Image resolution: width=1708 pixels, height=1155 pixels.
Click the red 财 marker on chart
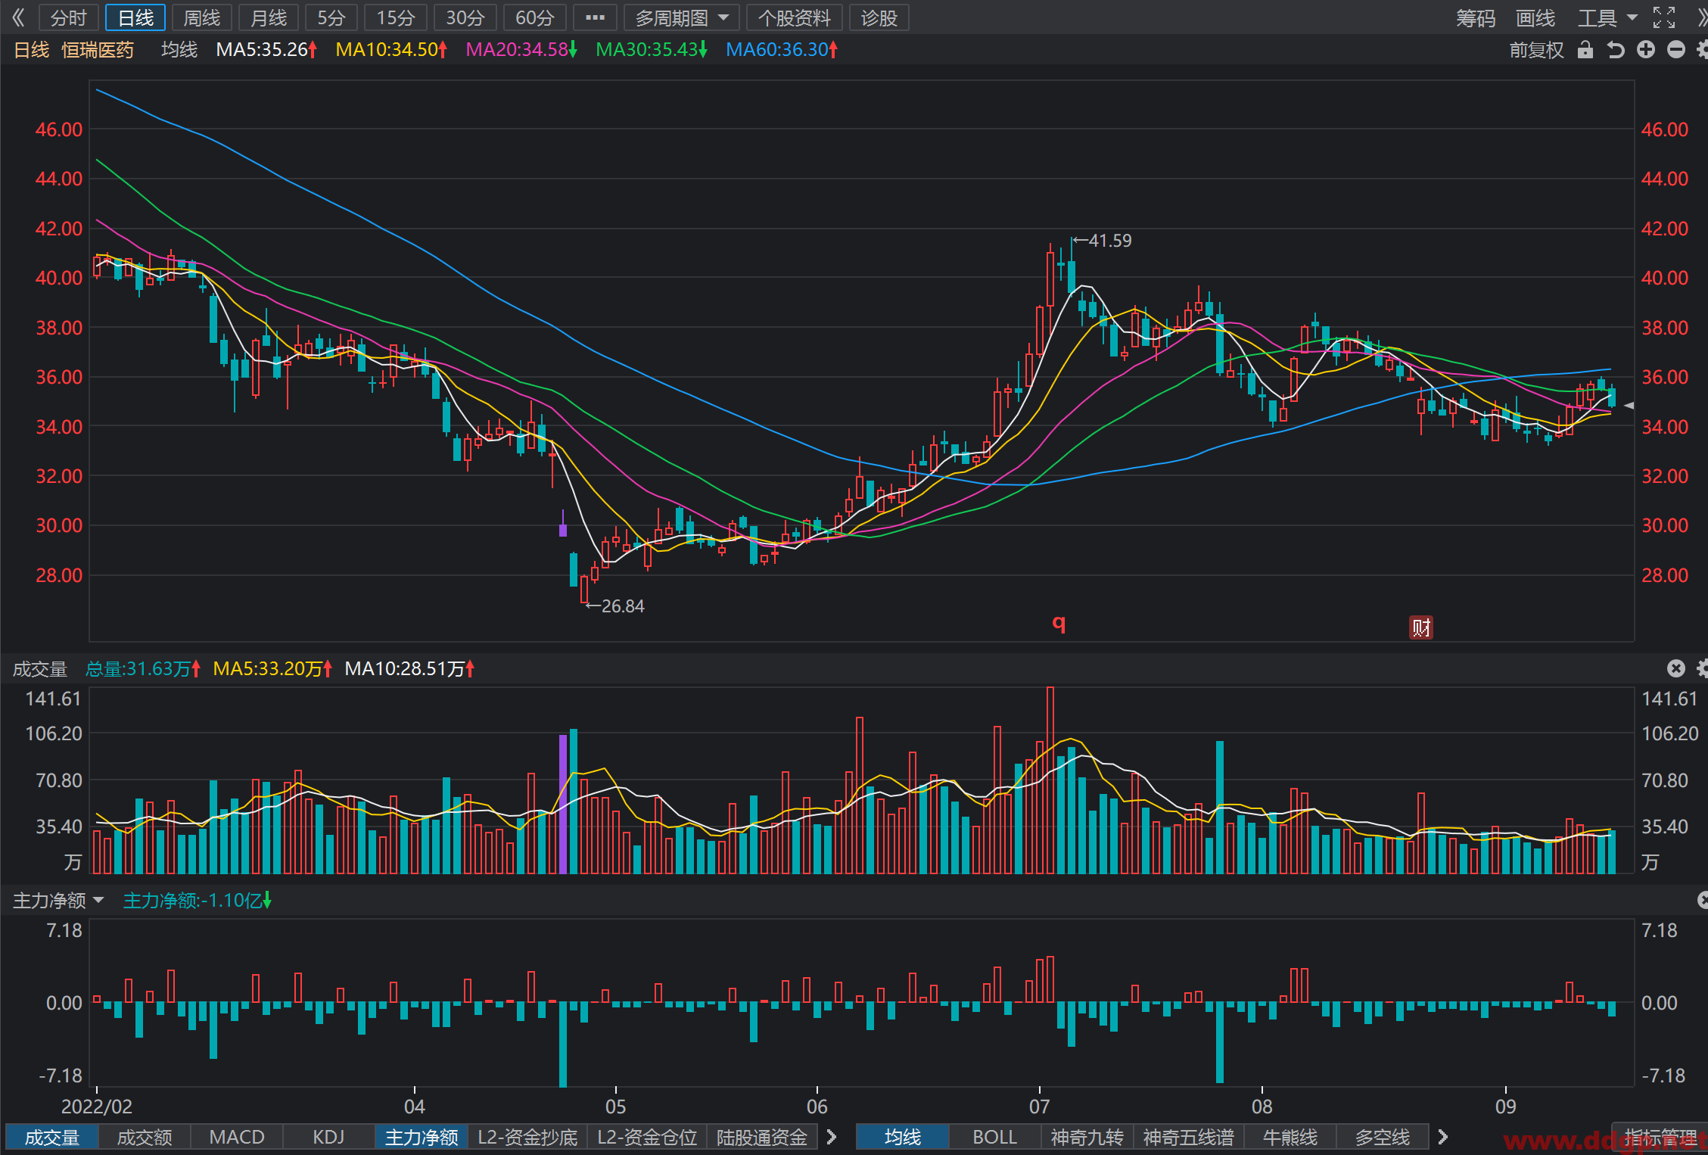[1420, 627]
